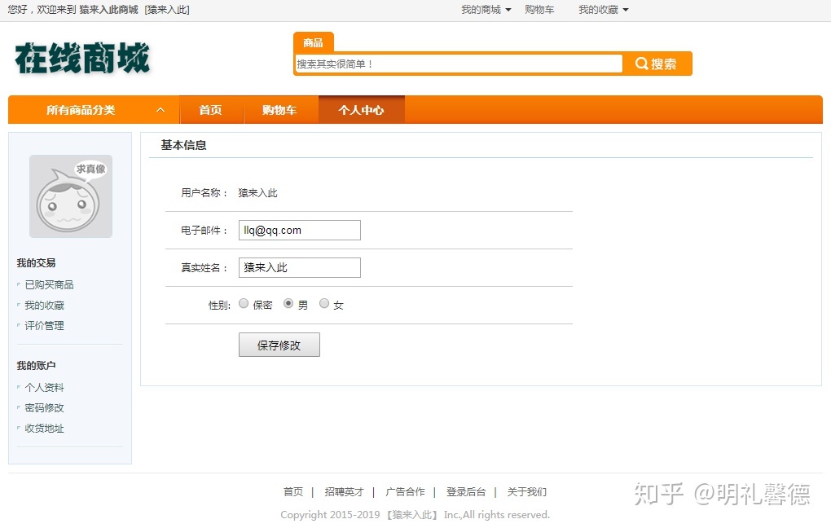Screen dimensions: 831x528
Task: Click the footer 登录后台 link
Action: tap(466, 492)
